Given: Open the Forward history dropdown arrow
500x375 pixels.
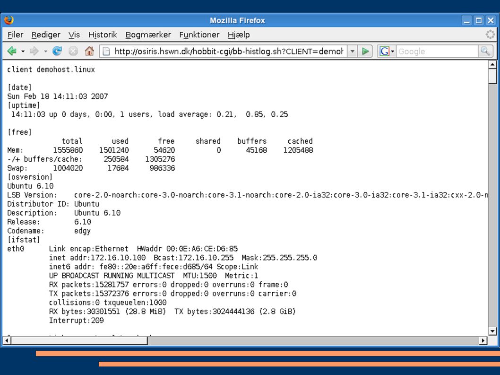Looking at the screenshot, I should [x=45, y=52].
